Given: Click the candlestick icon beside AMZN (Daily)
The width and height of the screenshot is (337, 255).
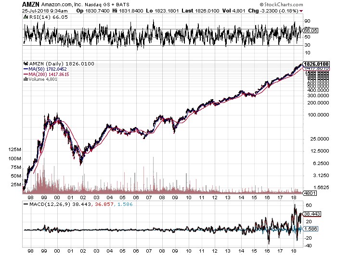Looking at the screenshot, I should pyautogui.click(x=26, y=64).
